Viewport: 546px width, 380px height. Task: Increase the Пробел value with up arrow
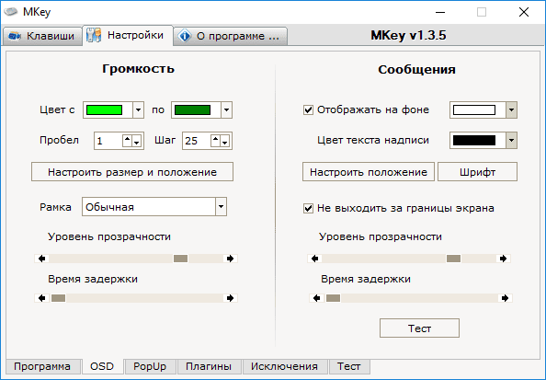click(x=127, y=141)
